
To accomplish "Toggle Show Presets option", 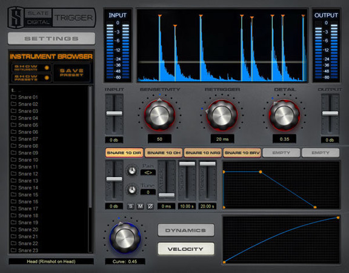I will click(32, 77).
